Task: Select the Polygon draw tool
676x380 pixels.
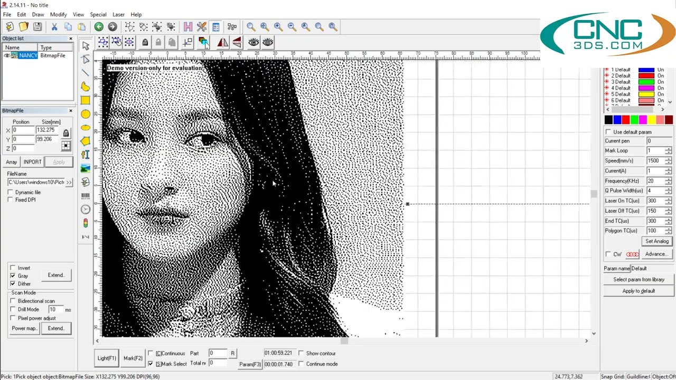Action: 86,141
